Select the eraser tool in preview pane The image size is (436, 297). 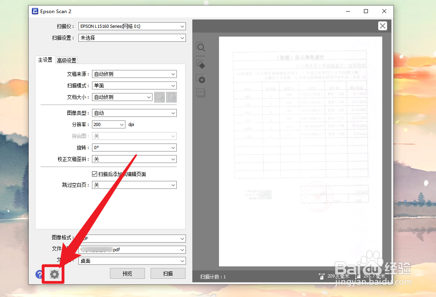pyautogui.click(x=201, y=64)
